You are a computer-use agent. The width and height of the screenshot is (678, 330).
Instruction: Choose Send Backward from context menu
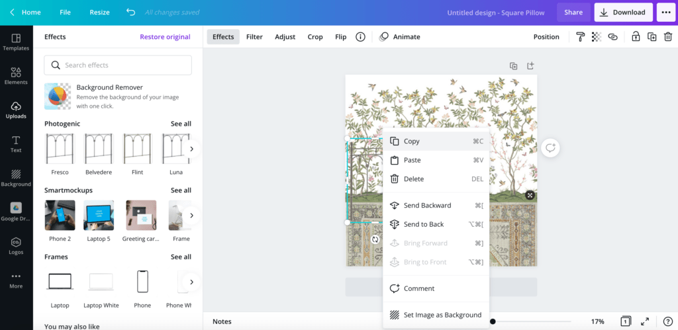[436, 206]
